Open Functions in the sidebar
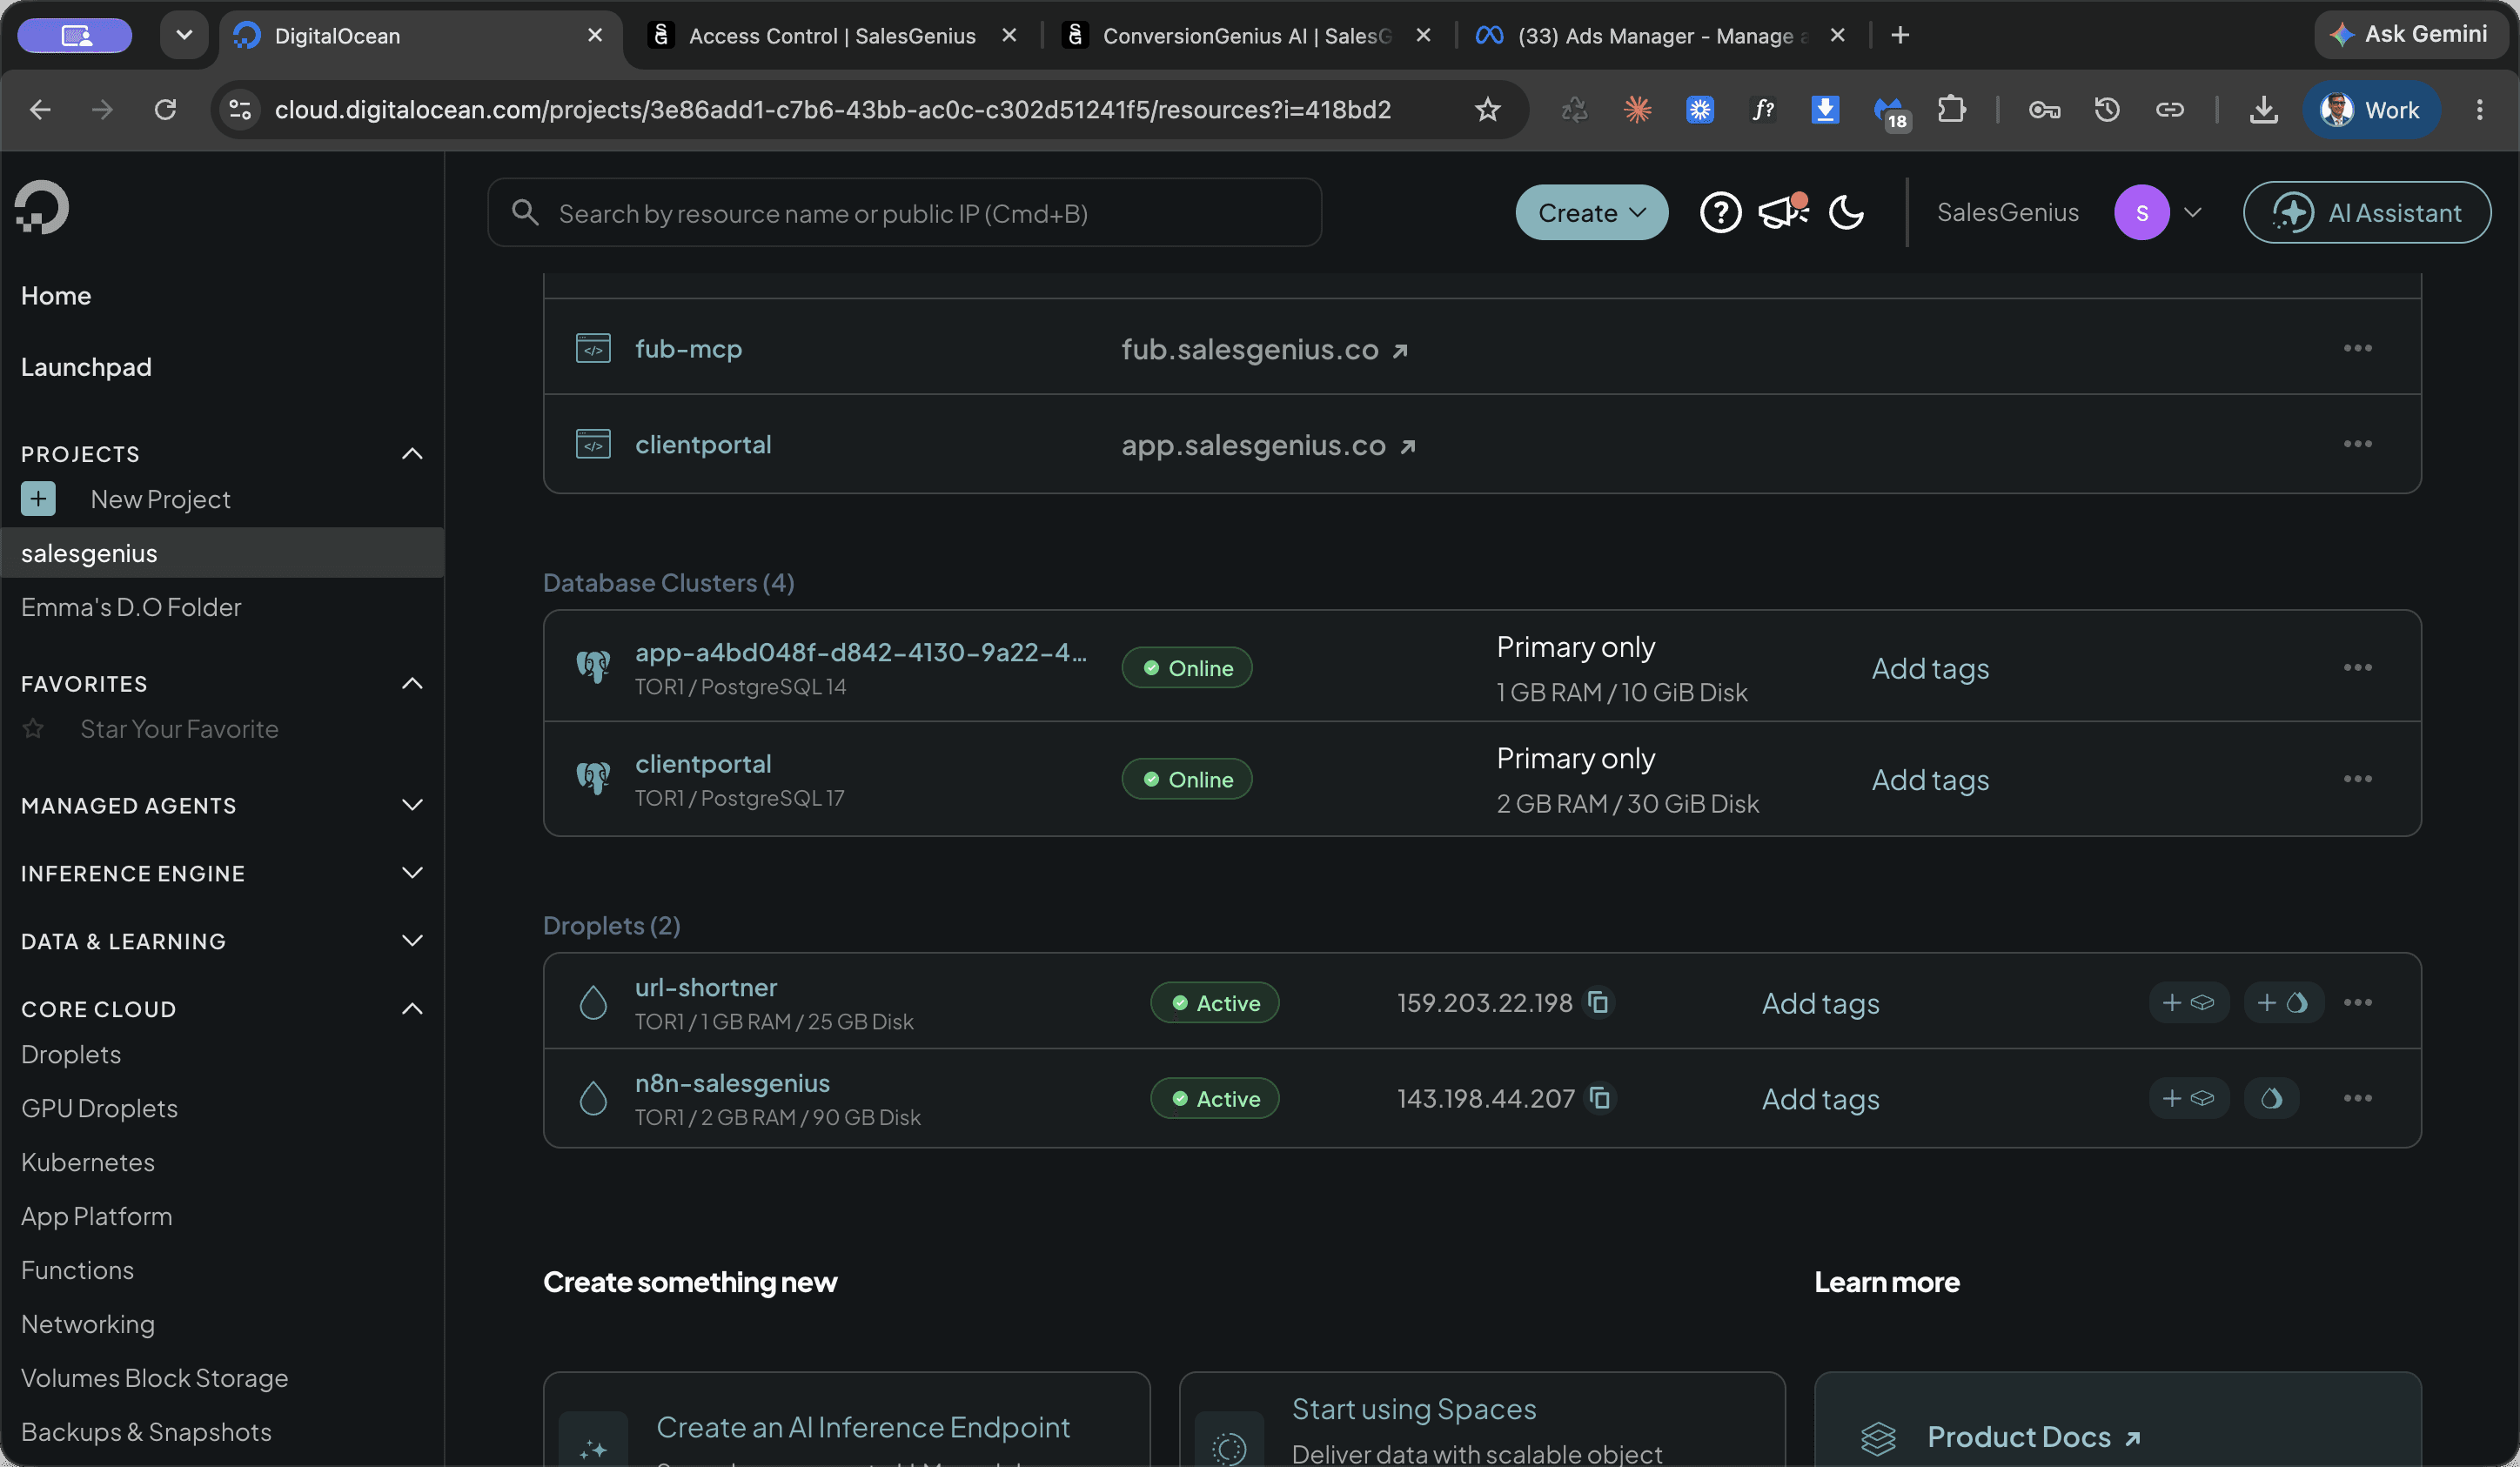This screenshot has width=2520, height=1467. click(77, 1271)
